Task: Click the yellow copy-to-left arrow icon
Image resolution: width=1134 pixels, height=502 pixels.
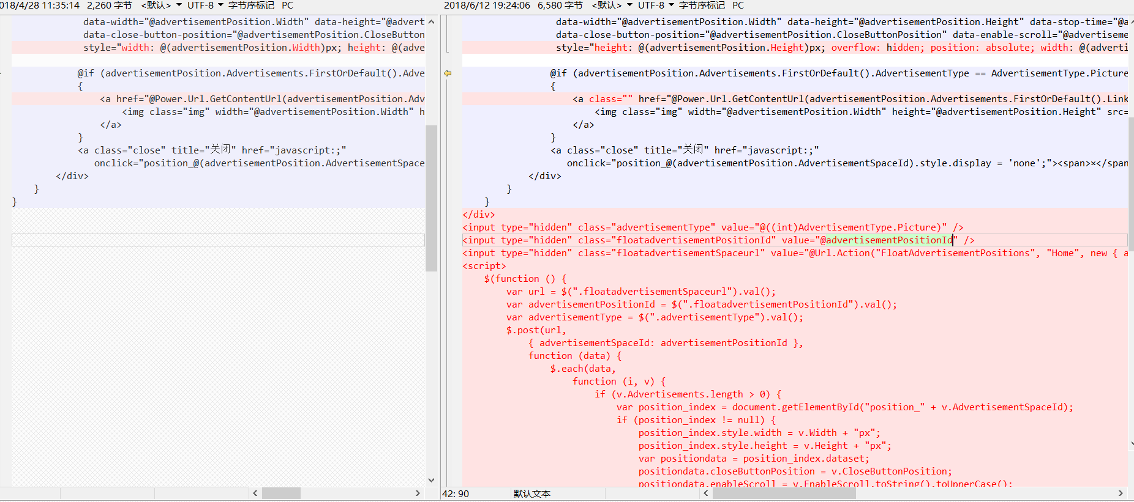Action: click(x=448, y=73)
